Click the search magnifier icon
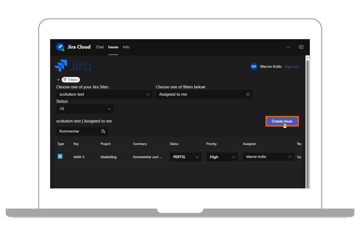Screen dimensions: 360x237 (103, 131)
